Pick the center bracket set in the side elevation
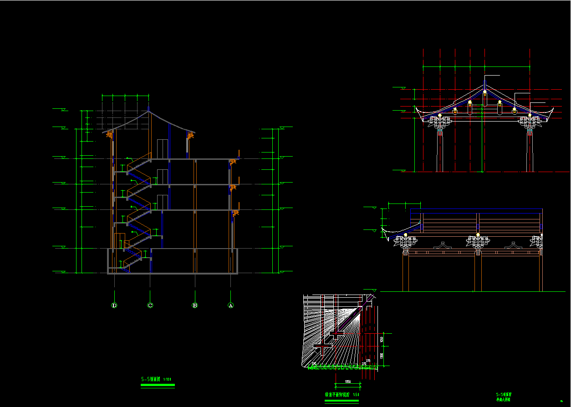This screenshot has height=407, width=571. tap(477, 242)
